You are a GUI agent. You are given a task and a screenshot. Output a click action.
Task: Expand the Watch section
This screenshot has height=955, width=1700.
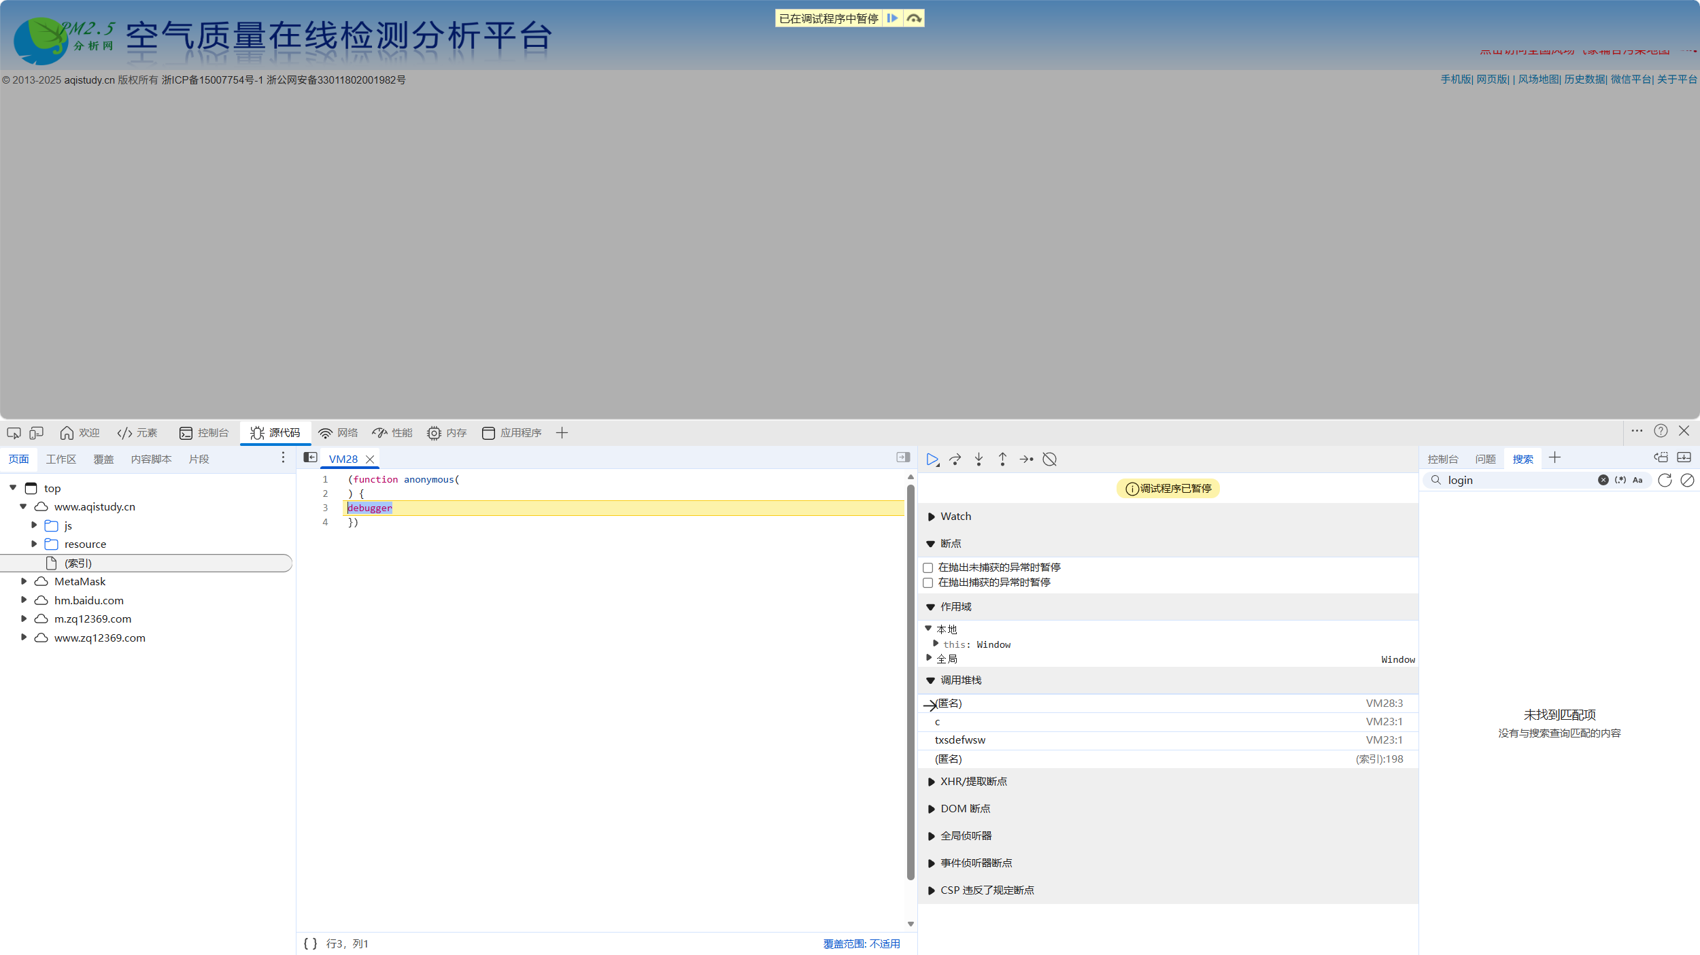(932, 517)
